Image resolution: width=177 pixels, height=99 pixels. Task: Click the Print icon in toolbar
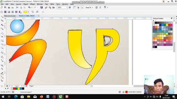13,7
